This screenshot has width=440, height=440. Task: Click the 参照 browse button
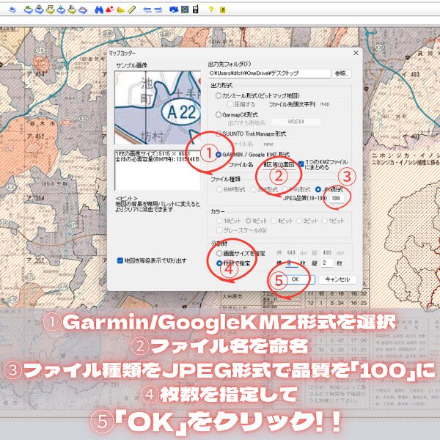342,73
